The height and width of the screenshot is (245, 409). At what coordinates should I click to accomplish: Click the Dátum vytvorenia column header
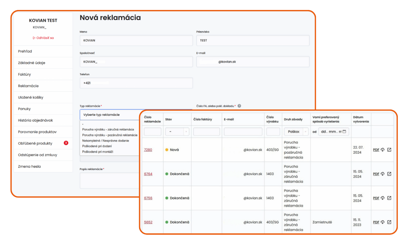pyautogui.click(x=361, y=119)
